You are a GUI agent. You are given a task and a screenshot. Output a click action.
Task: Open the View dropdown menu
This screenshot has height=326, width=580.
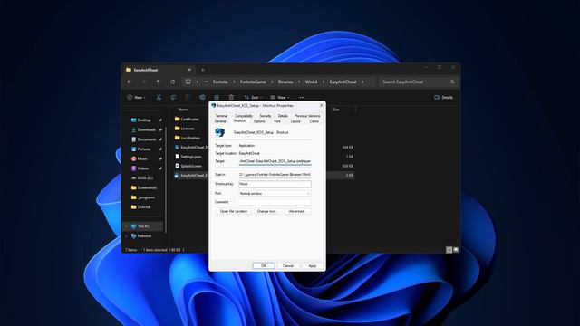click(x=280, y=98)
